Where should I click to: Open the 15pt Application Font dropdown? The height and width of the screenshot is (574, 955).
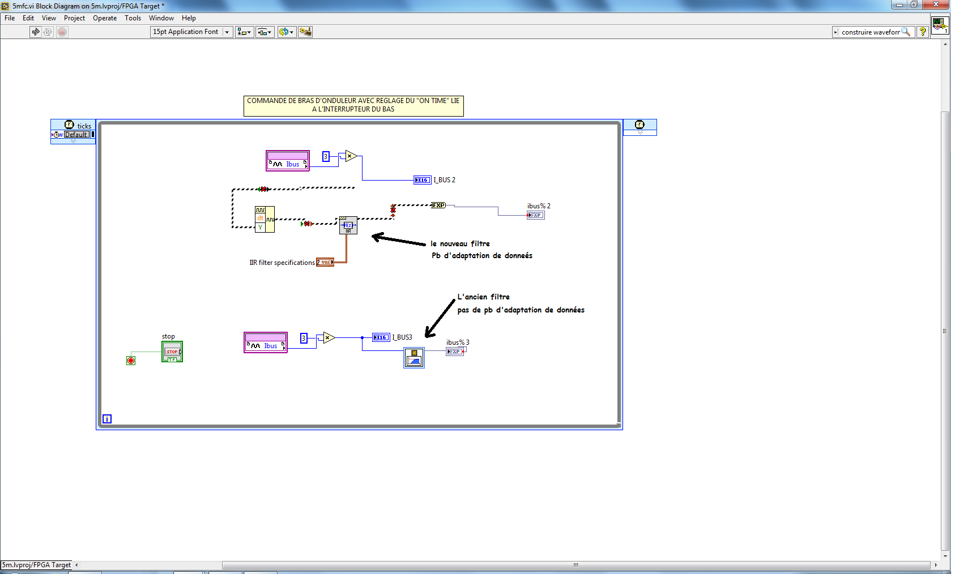coord(191,32)
